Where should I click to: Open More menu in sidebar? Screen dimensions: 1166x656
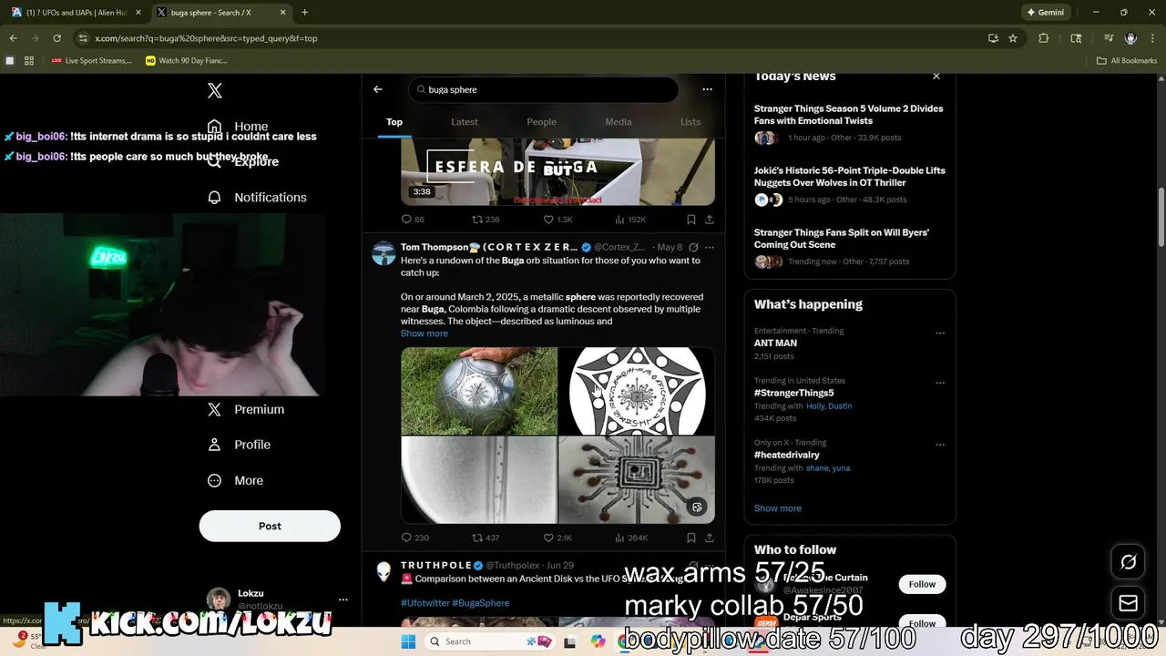click(x=235, y=480)
